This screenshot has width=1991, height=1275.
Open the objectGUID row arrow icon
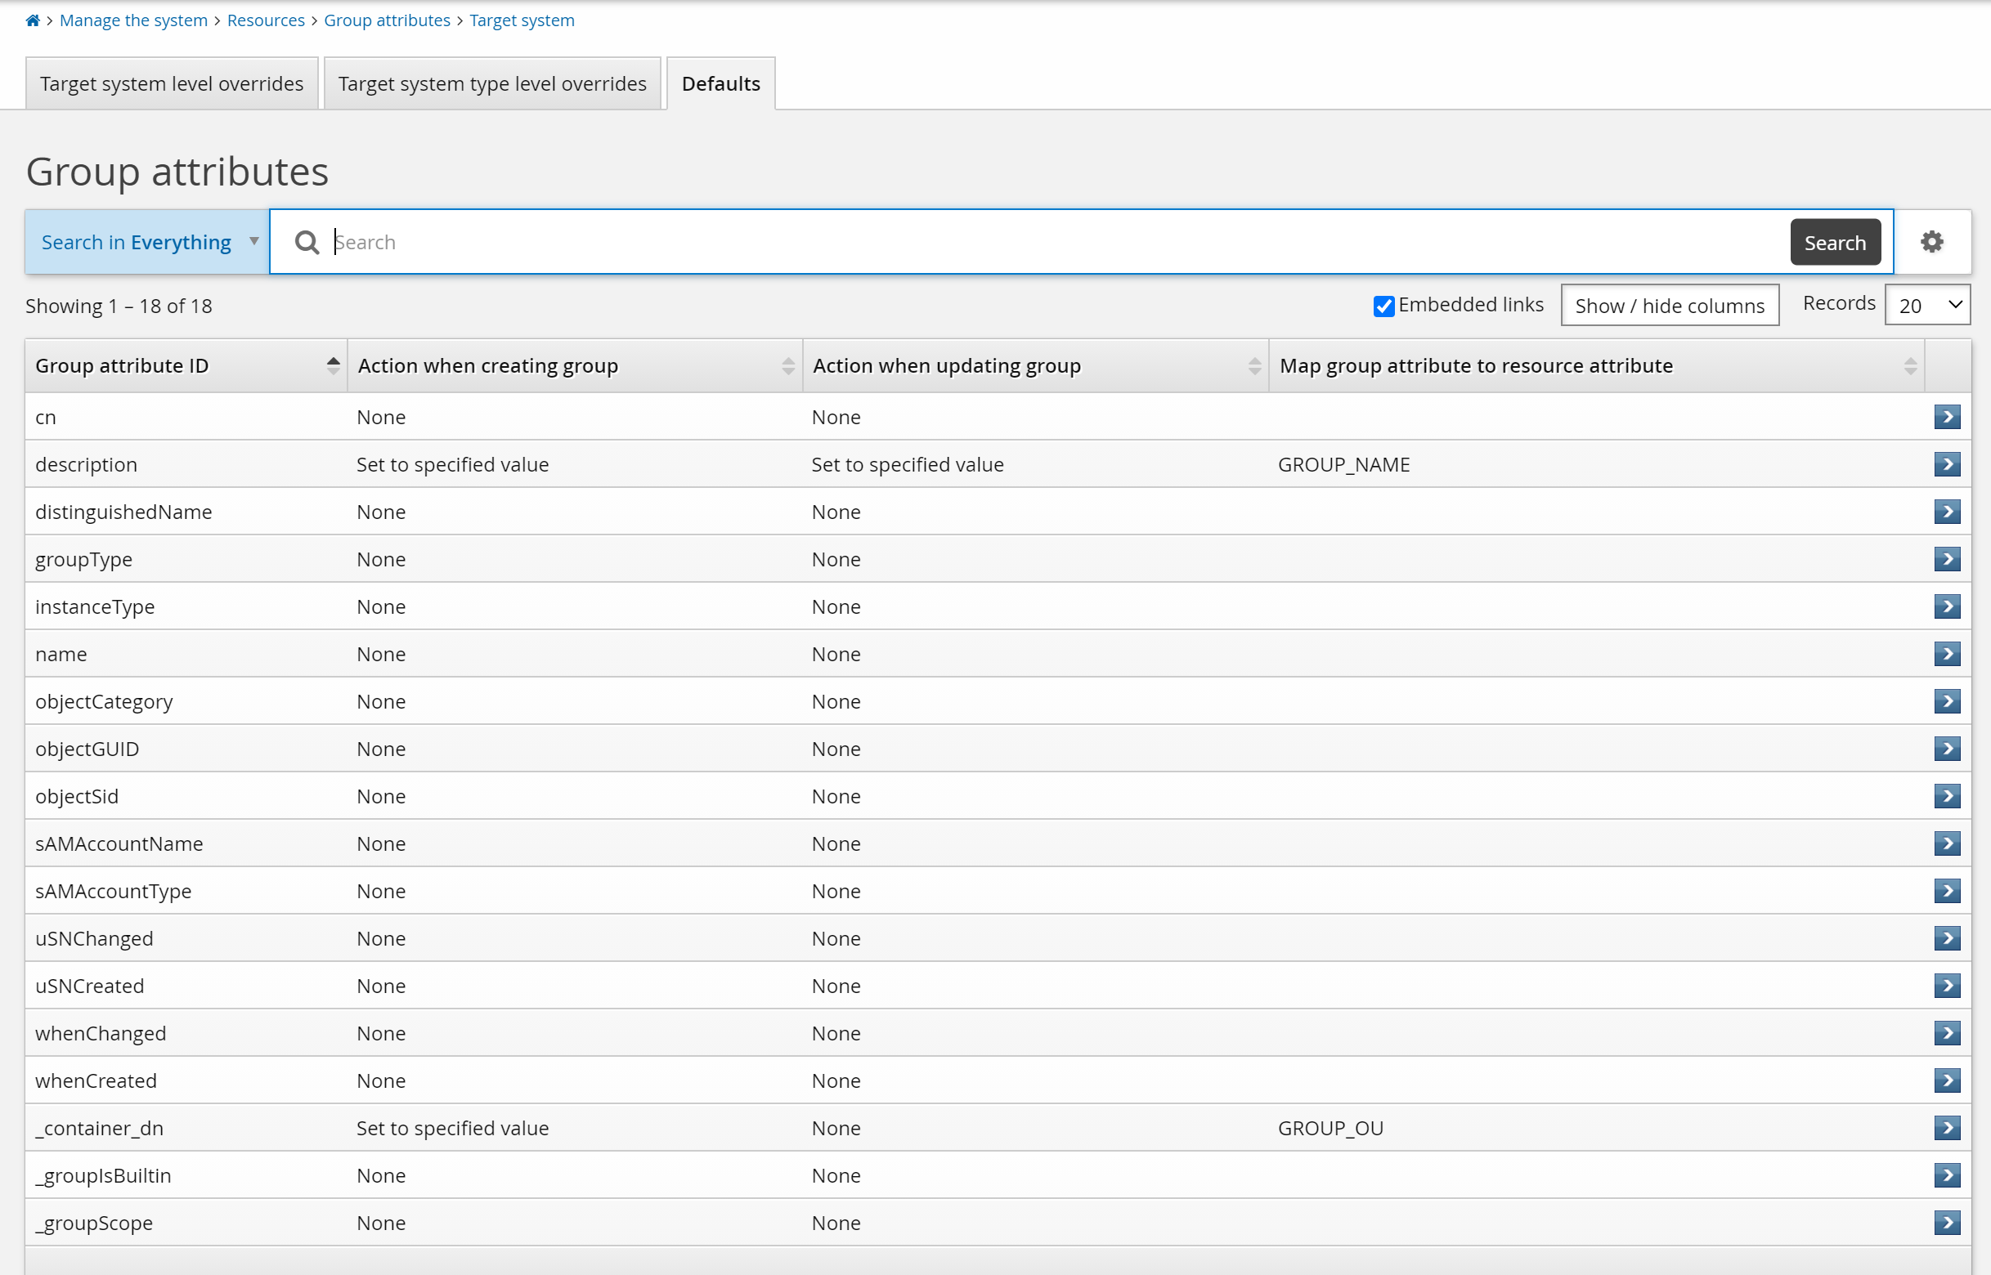[1946, 749]
